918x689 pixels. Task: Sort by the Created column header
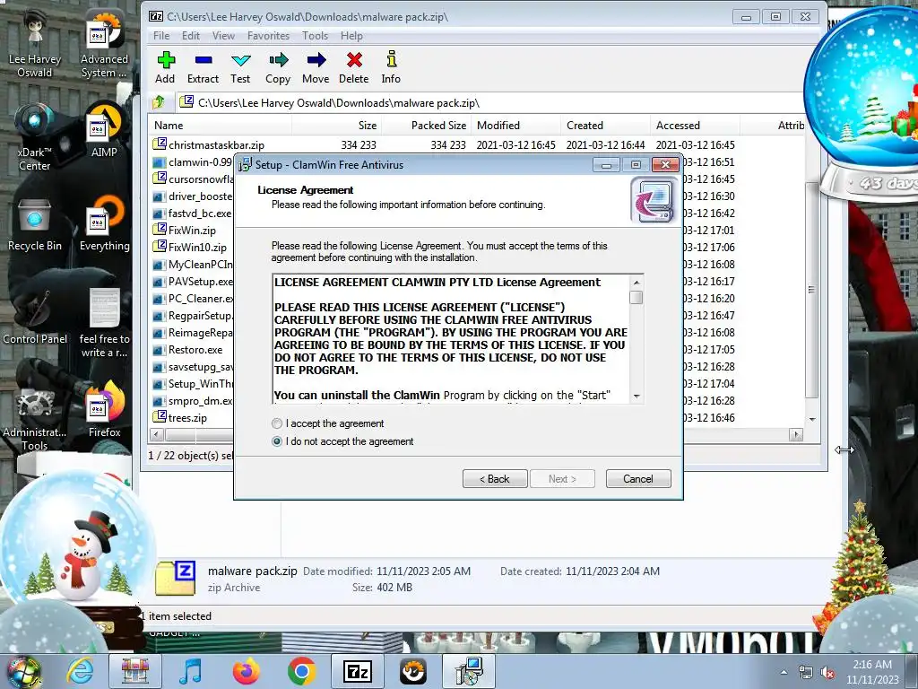(605, 126)
